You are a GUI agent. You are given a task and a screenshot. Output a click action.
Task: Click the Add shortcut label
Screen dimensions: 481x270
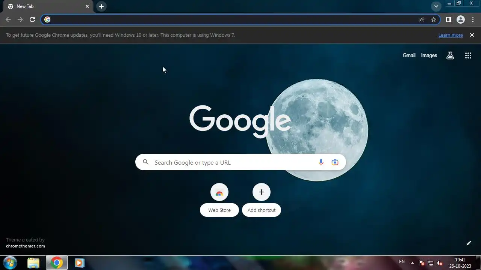pos(262,210)
